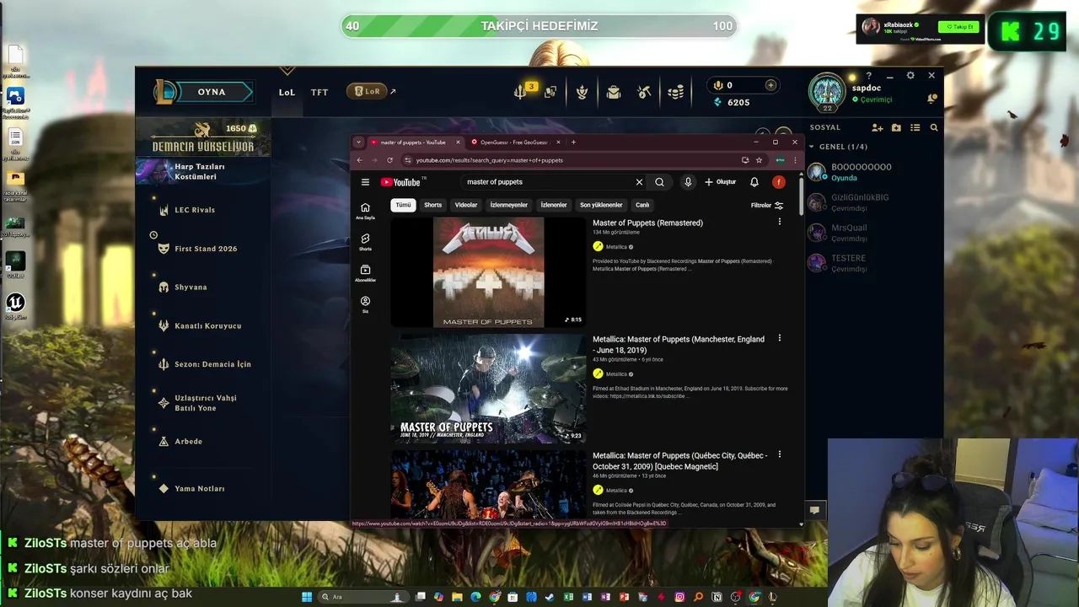Click the Demacia Yükseliyor banner

202,139
